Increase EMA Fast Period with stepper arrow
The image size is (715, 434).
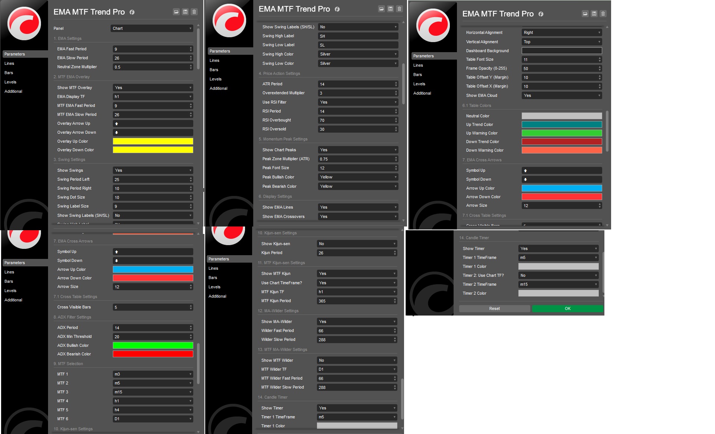pyautogui.click(x=191, y=47)
